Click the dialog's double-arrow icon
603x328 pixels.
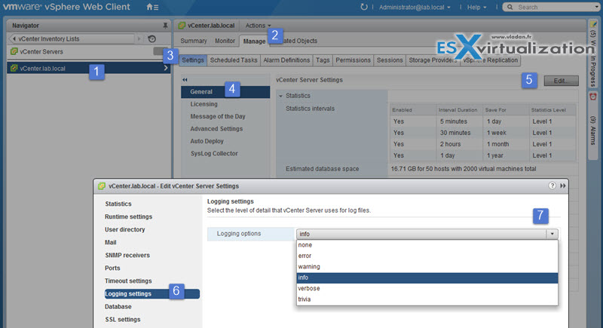pyautogui.click(x=563, y=185)
